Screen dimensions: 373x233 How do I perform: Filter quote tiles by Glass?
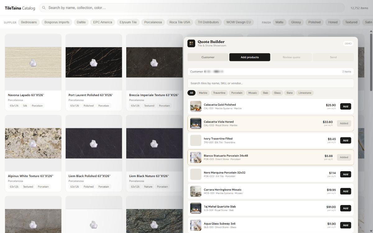(277, 93)
